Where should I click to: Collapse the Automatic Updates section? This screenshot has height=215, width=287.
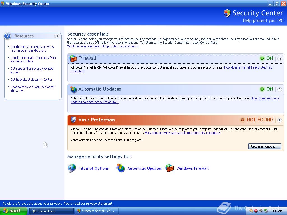279,89
